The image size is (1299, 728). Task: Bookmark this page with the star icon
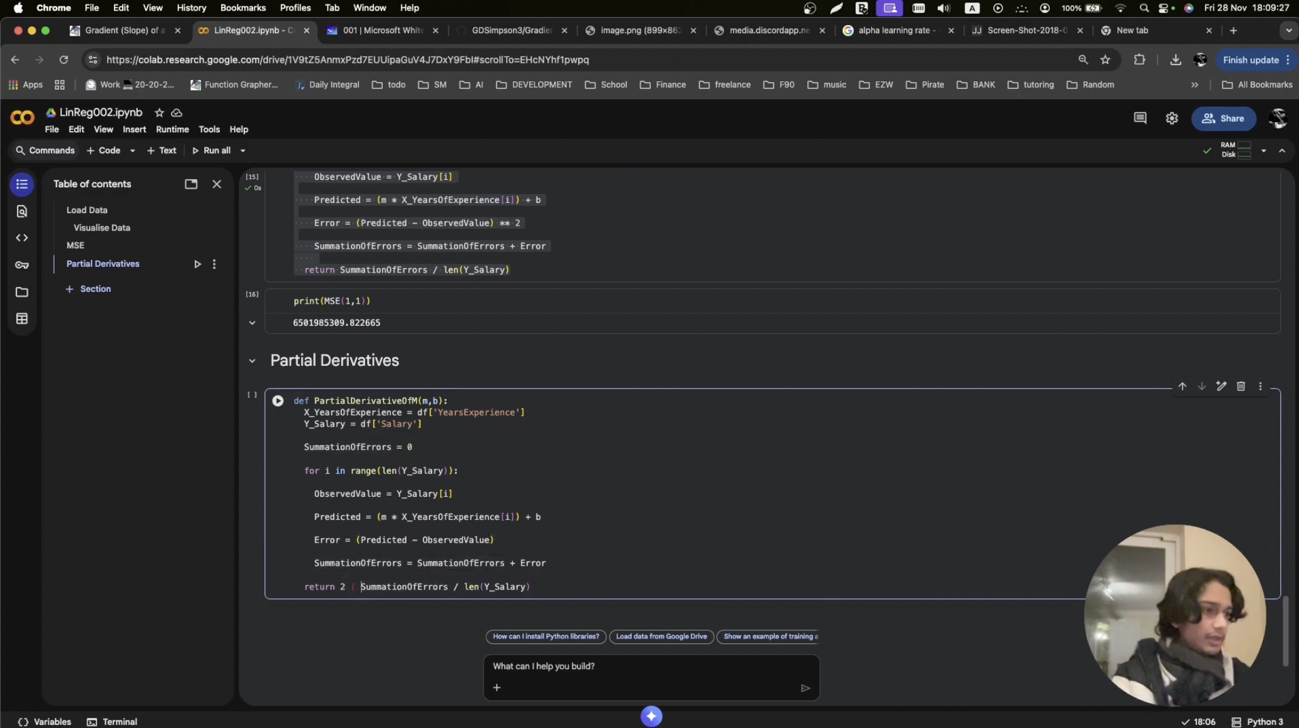(x=1105, y=60)
